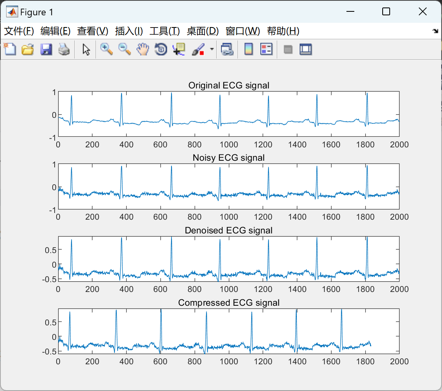This screenshot has height=391, width=442.
Task: Open a file with the folder icon
Action: pos(28,49)
